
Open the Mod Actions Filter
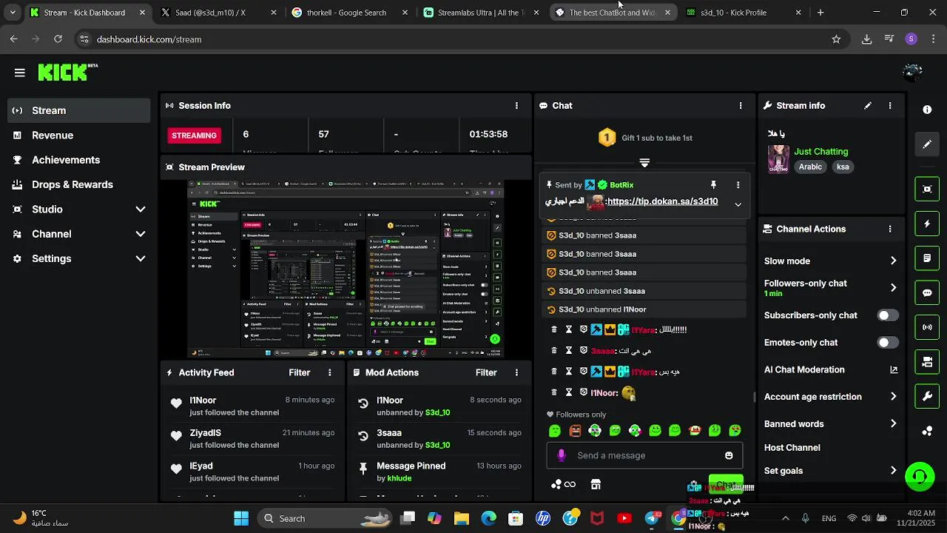tap(486, 372)
